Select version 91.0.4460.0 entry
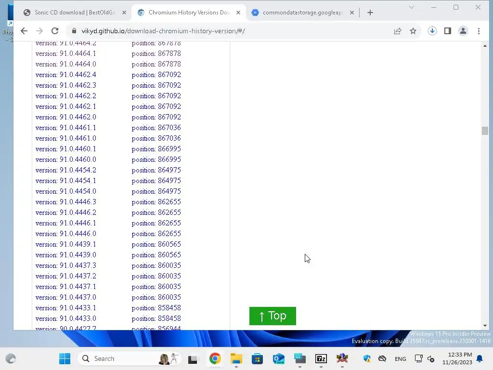Screen dimensions: 493x370 [65, 159]
